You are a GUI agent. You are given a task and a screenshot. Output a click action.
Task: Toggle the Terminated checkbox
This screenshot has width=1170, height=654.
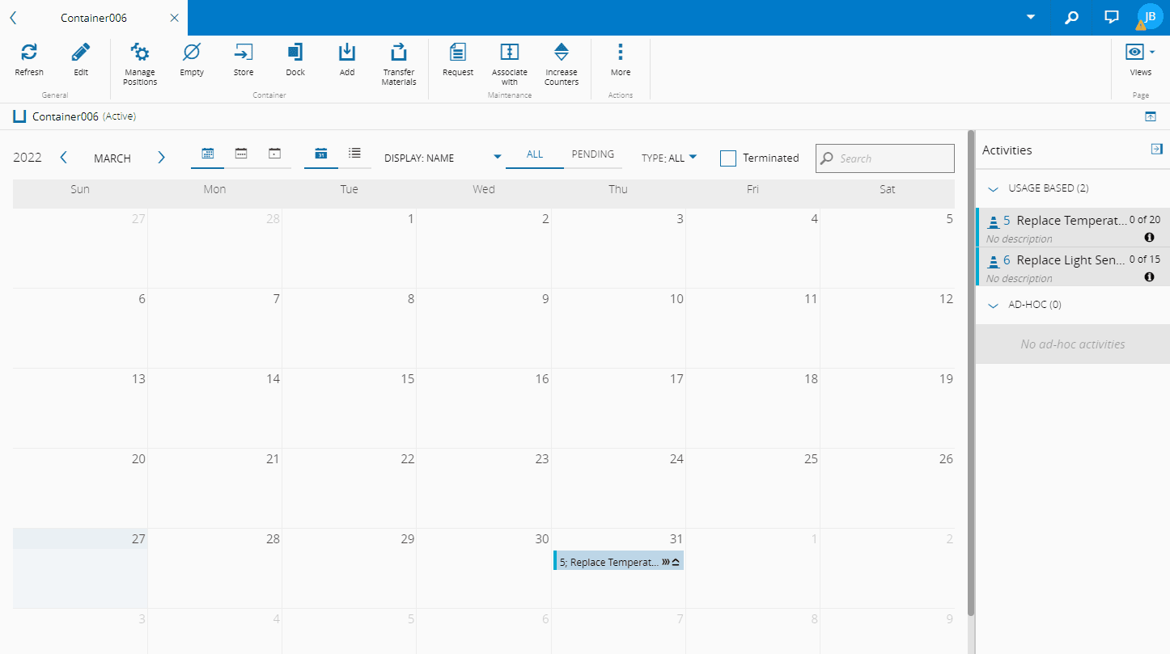[728, 158]
